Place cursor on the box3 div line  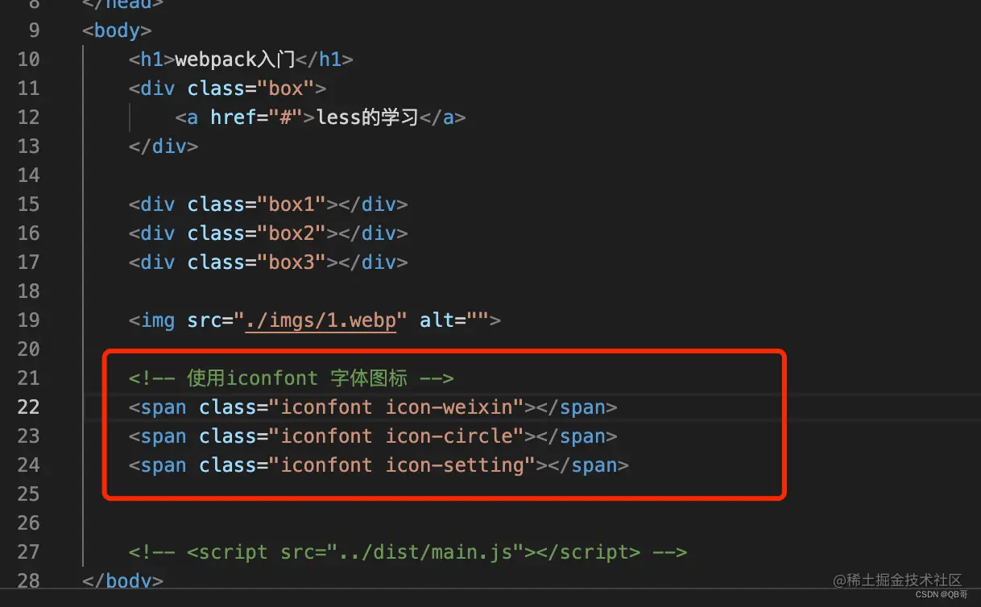tap(268, 262)
